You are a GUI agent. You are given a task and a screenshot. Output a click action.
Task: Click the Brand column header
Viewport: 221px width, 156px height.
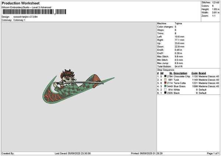[202, 73]
